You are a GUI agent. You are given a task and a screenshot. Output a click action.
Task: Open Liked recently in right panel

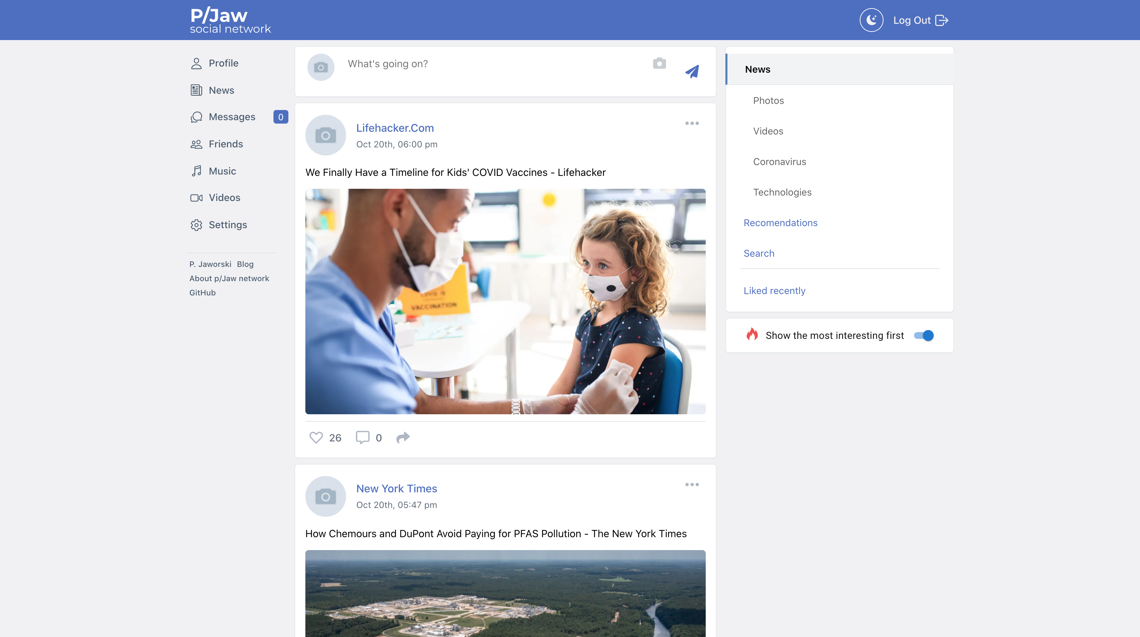pos(775,291)
